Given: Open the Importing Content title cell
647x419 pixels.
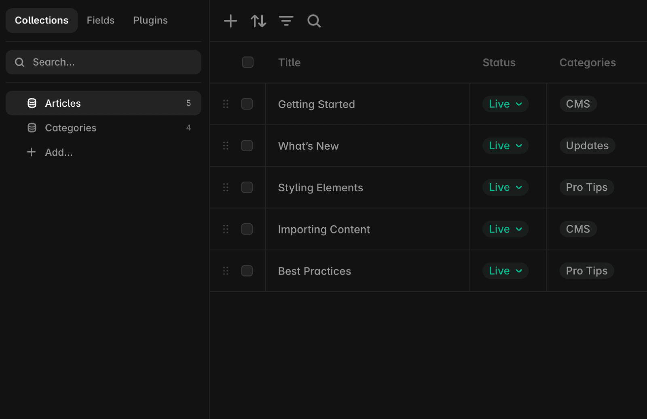Looking at the screenshot, I should click(368, 229).
